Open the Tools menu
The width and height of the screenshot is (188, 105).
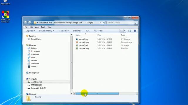[x=43, y=27]
